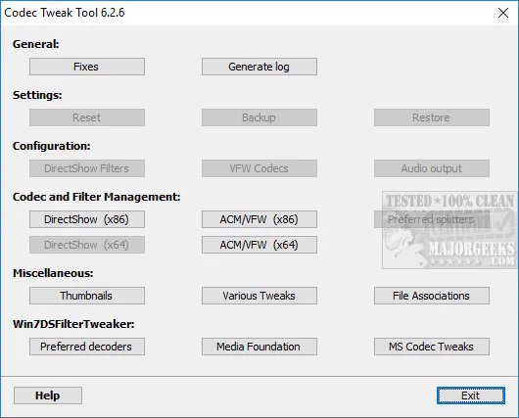The image size is (519, 418).
Task: Open Various Tweaks options
Action: [259, 296]
